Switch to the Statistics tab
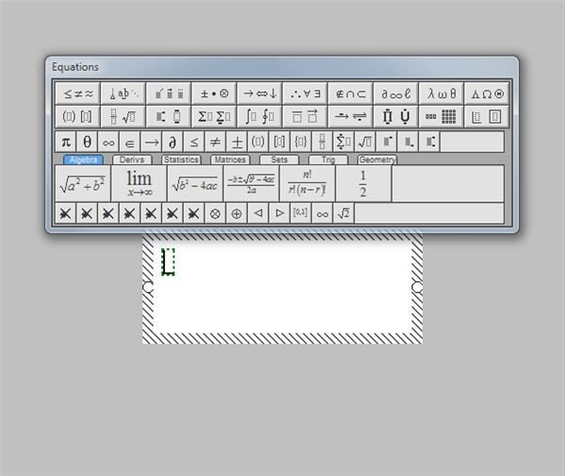 181,160
